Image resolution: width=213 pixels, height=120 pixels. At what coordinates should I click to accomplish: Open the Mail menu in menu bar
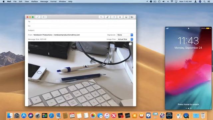point(9,1)
